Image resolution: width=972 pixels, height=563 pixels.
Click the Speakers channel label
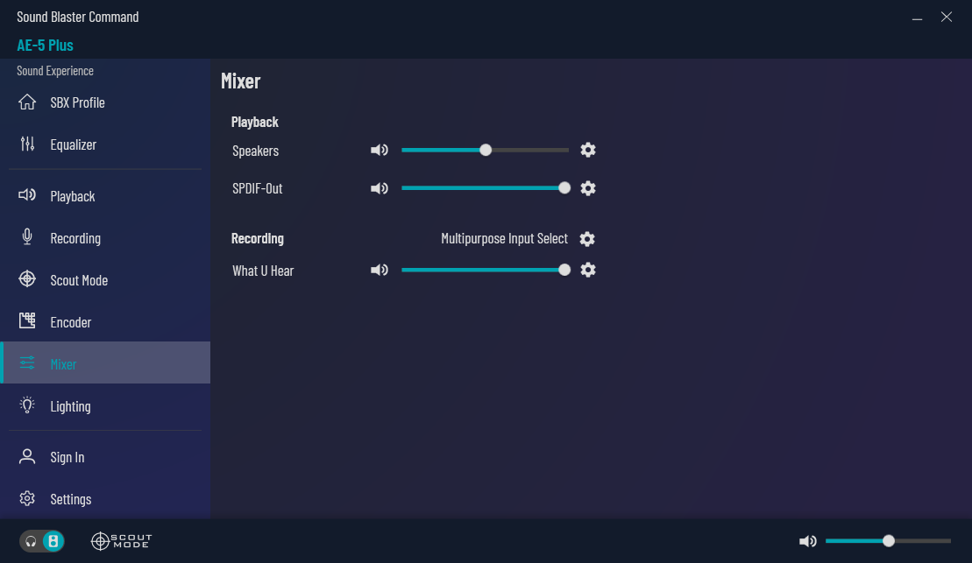(x=255, y=151)
